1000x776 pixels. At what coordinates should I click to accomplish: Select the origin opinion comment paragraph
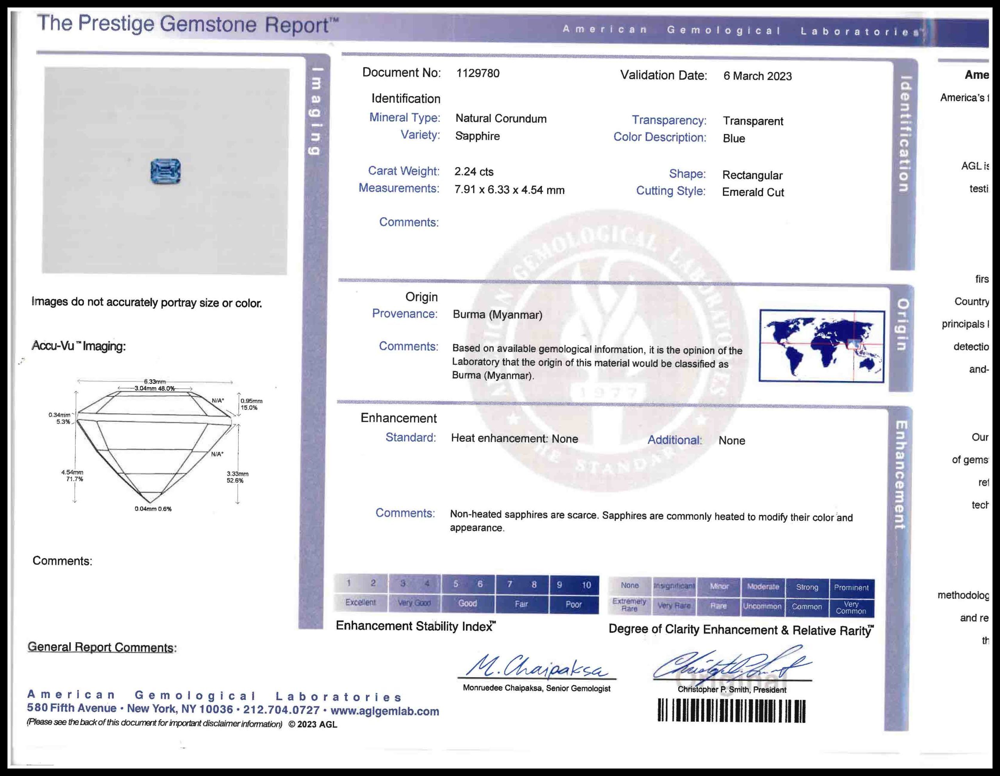tap(597, 362)
